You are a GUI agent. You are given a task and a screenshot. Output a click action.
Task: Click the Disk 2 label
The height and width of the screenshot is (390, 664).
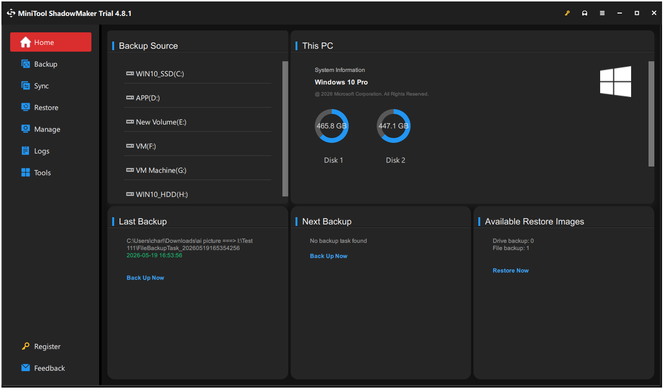[x=396, y=160]
